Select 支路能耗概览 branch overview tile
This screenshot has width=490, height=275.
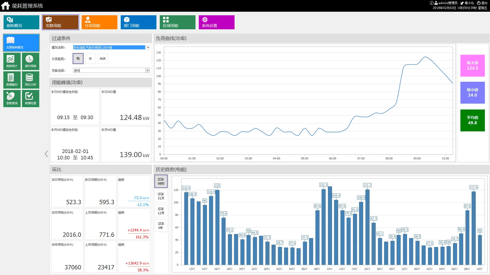pyautogui.click(x=21, y=43)
